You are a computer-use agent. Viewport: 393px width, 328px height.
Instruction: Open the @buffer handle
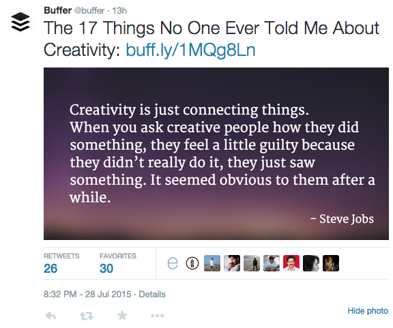(x=89, y=10)
